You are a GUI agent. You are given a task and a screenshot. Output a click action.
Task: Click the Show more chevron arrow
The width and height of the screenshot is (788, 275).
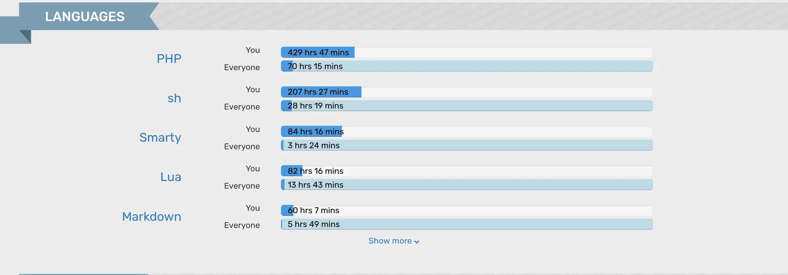click(417, 242)
